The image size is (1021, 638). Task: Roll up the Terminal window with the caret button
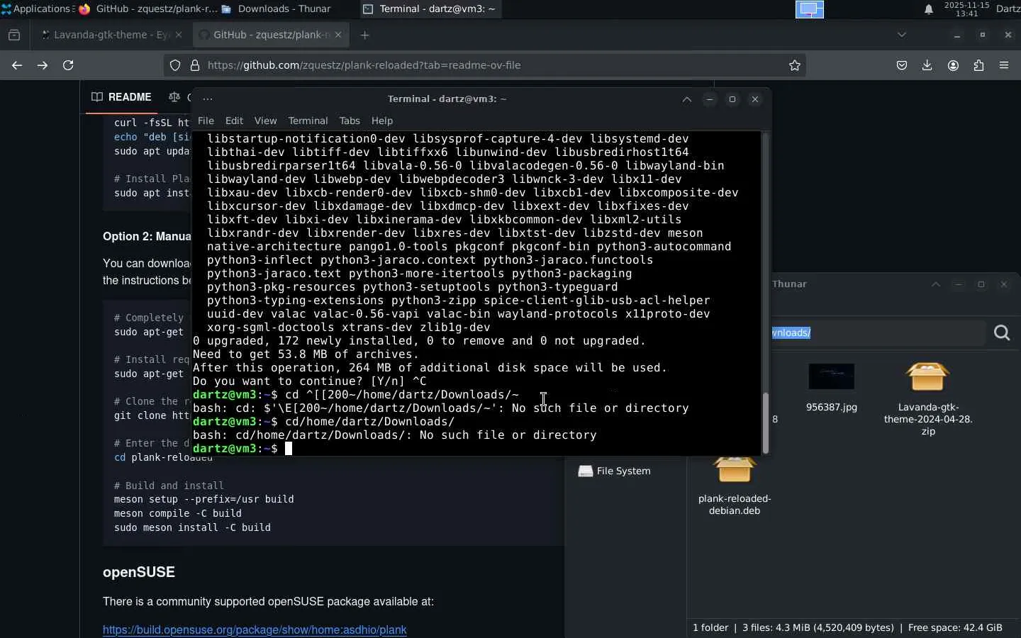pos(686,99)
